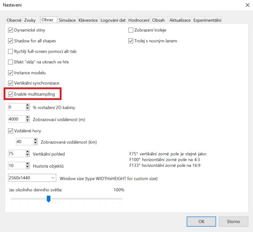
Task: Close the Nastavení dialog window
Action: (247, 5)
